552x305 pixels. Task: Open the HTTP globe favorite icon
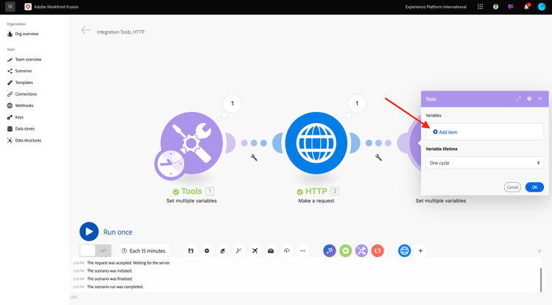coord(405,250)
